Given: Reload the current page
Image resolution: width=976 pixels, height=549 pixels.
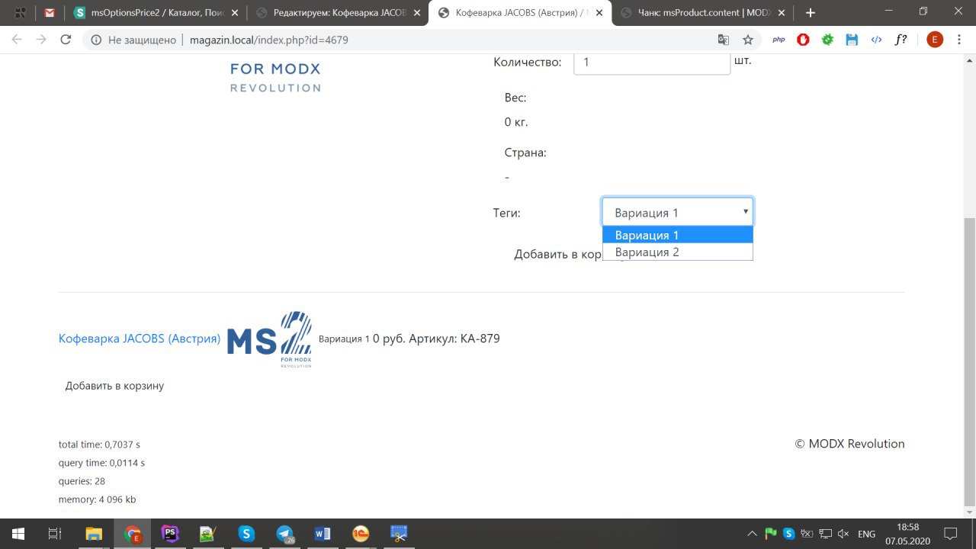Looking at the screenshot, I should (66, 40).
